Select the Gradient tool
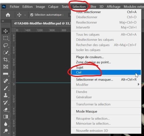 [6, 117]
